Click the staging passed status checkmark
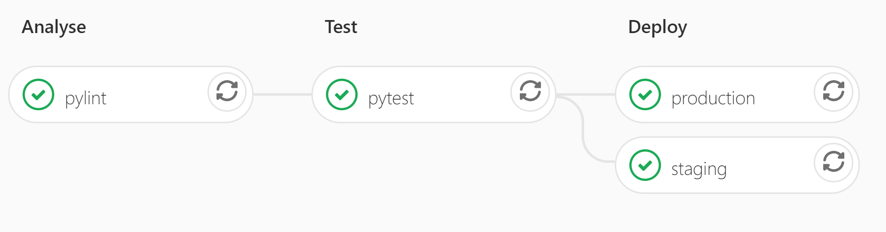Viewport: 886px width, 232px height. (645, 165)
